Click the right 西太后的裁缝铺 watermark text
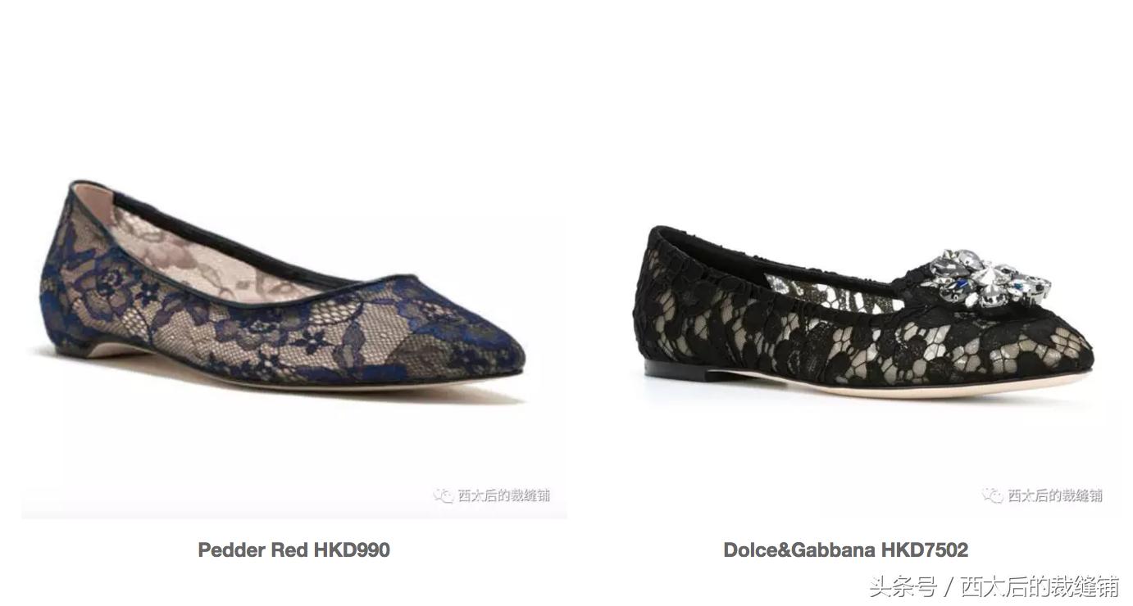 point(1055,495)
